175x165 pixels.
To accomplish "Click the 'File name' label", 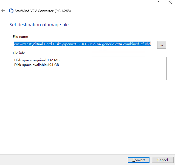I will (x=20, y=37).
